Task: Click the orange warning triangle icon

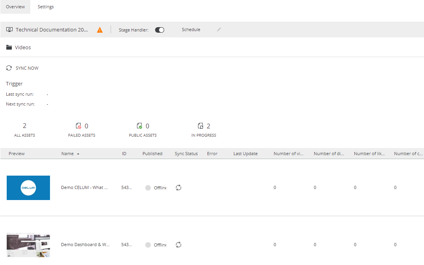Action: click(100, 30)
